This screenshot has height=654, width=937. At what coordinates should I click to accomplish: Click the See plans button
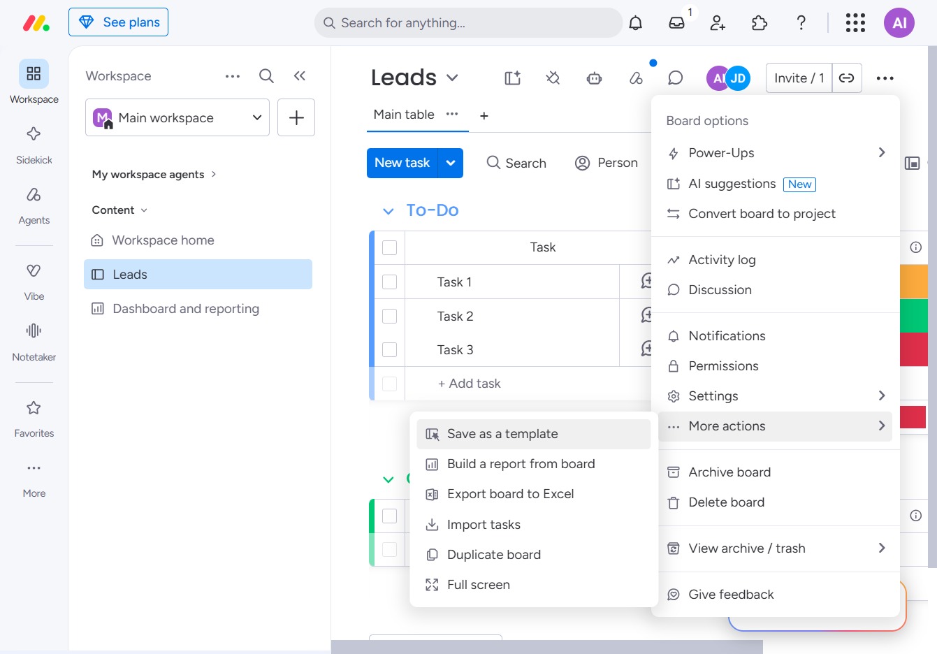click(118, 22)
